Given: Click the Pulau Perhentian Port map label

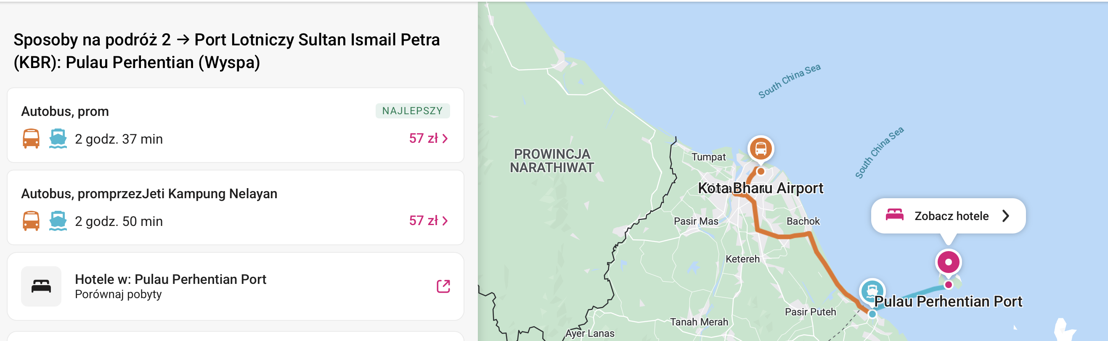Looking at the screenshot, I should [x=948, y=302].
